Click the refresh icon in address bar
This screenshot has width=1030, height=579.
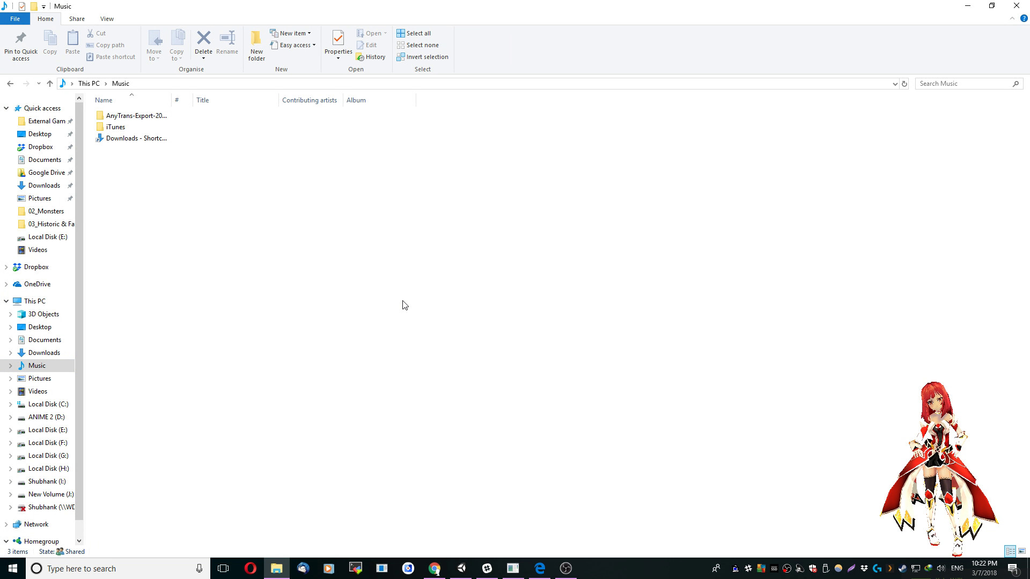(904, 84)
